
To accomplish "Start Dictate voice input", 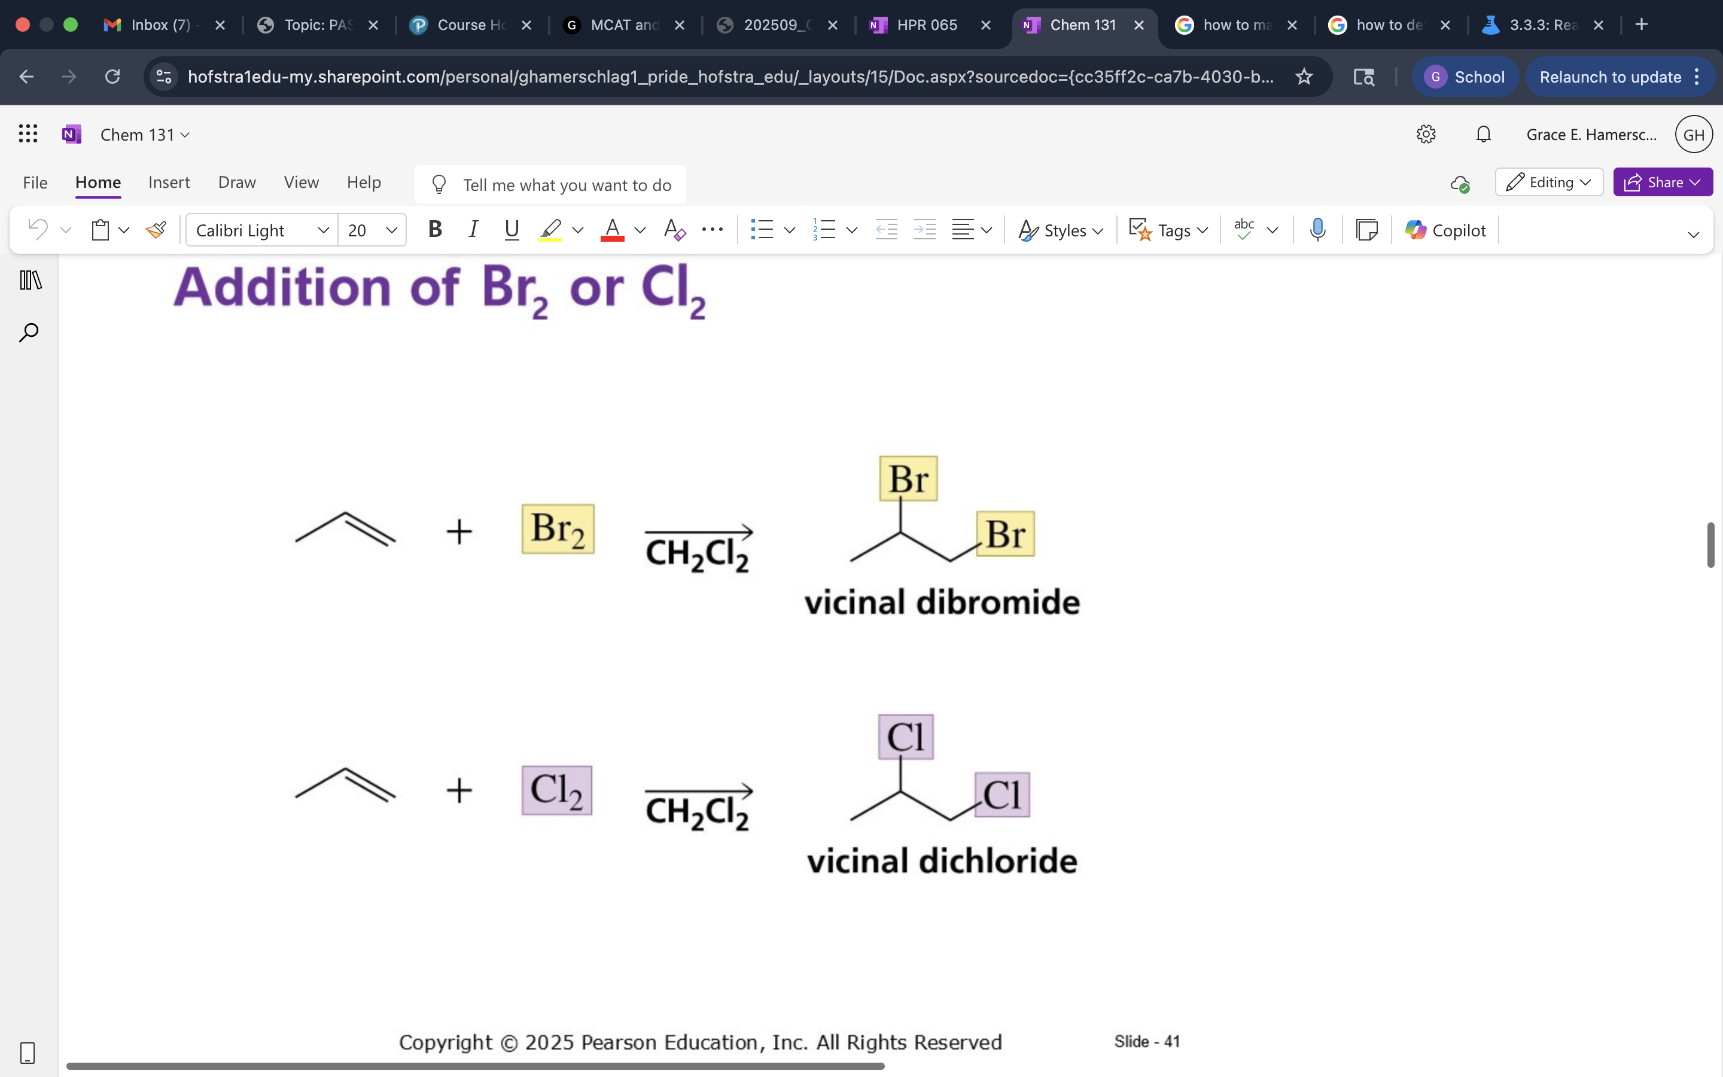I will [1316, 229].
